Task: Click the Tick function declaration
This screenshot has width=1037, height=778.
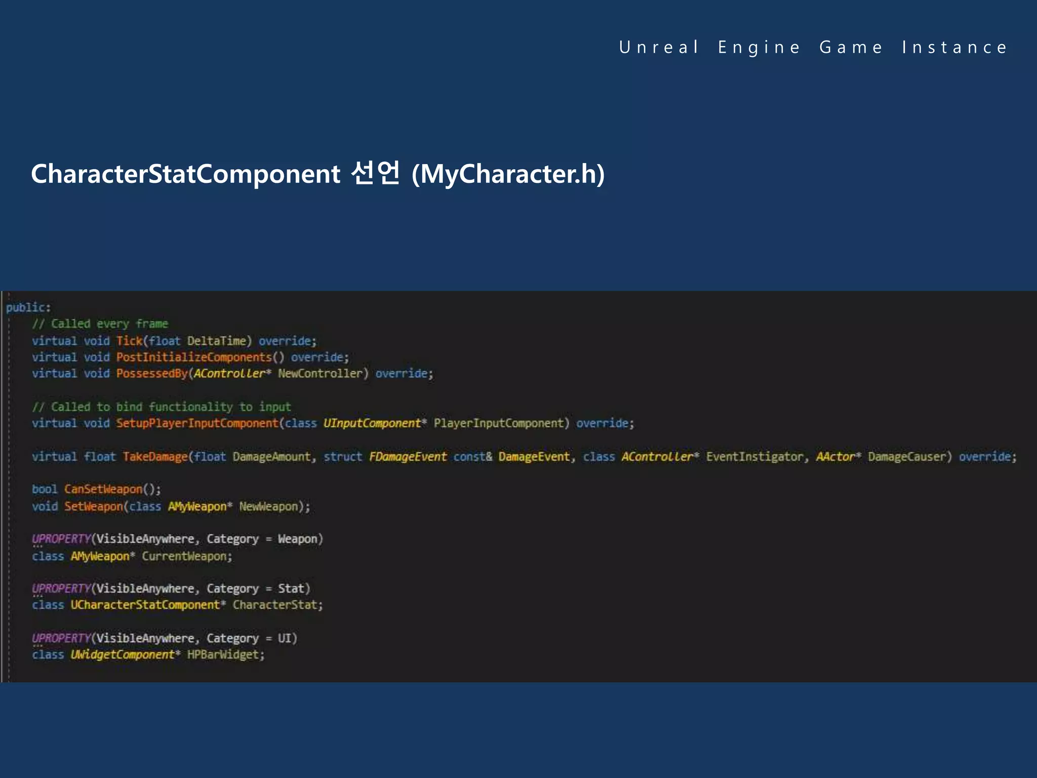Action: [x=174, y=341]
